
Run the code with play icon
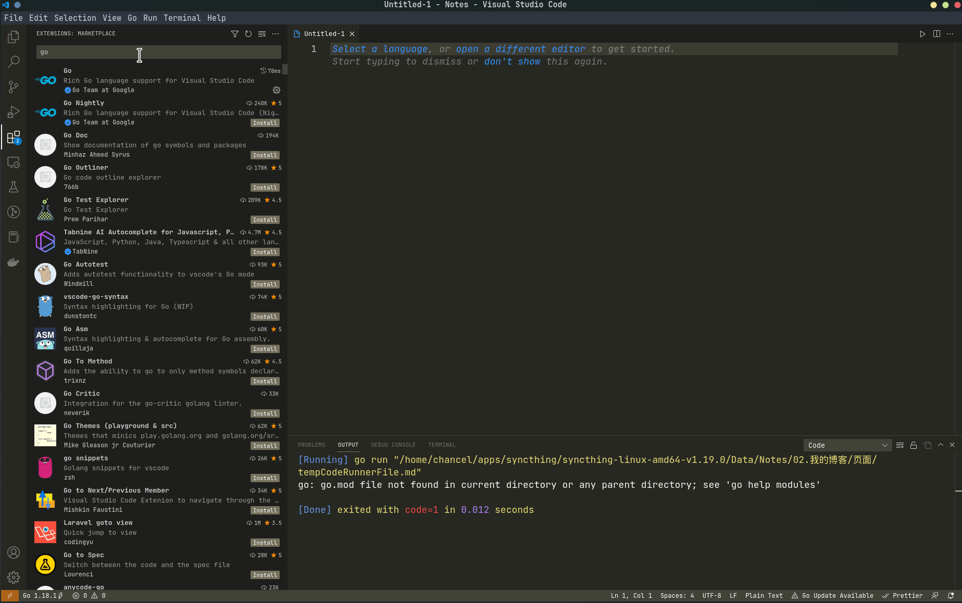click(x=922, y=34)
